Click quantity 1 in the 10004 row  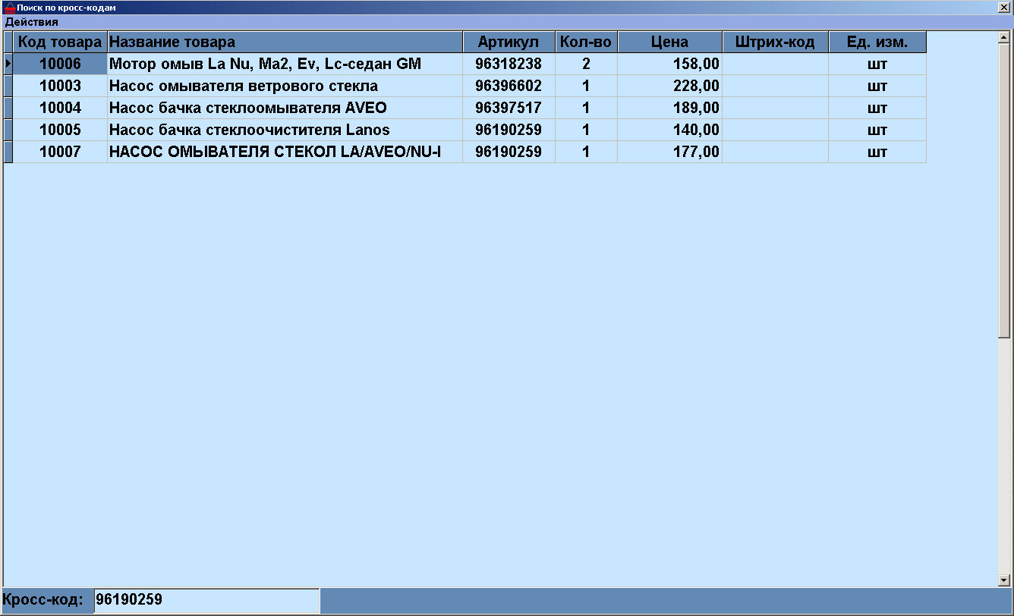click(586, 108)
